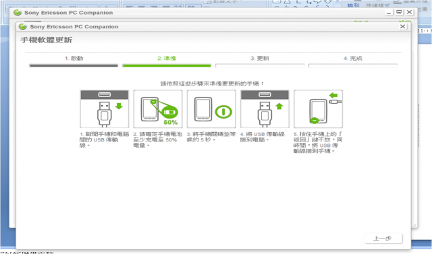Minimize the outer PC Companion window
432x254 pixels.
[389, 12]
